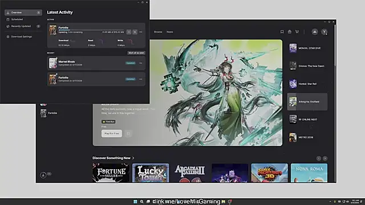The width and height of the screenshot is (365, 205).
Task: Open the friends list icon
Action: [x=315, y=32]
